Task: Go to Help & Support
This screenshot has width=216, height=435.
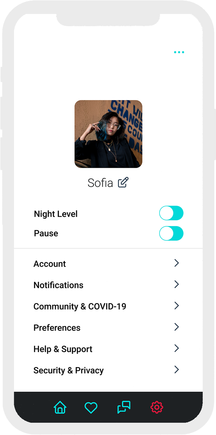Action: [63, 349]
